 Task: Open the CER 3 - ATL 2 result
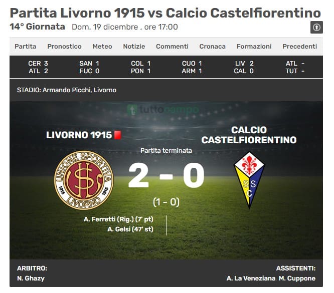(x=38, y=67)
